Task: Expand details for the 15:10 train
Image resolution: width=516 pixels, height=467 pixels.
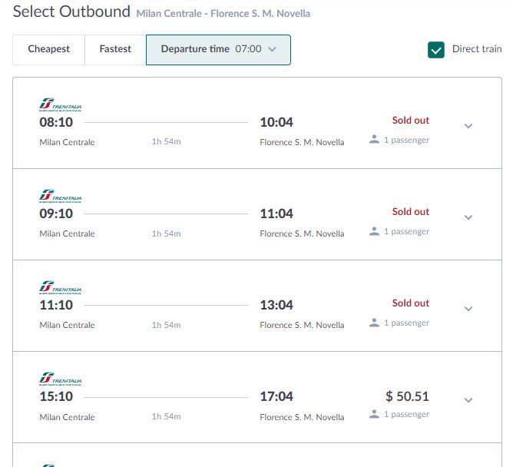Action: pyautogui.click(x=468, y=400)
